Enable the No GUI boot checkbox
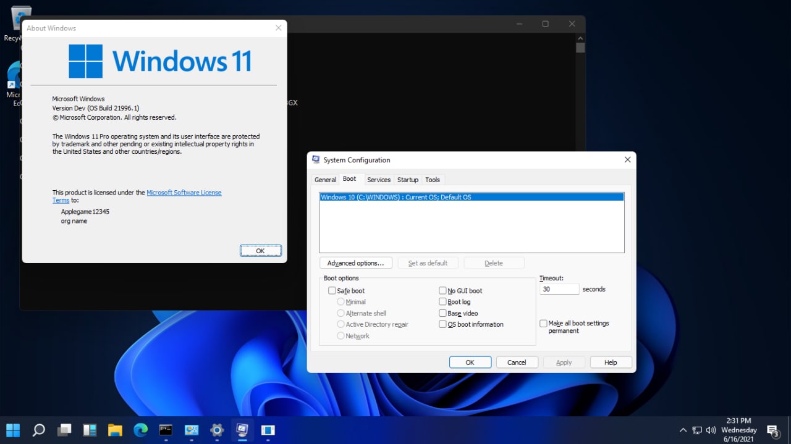This screenshot has width=791, height=444. [x=442, y=290]
